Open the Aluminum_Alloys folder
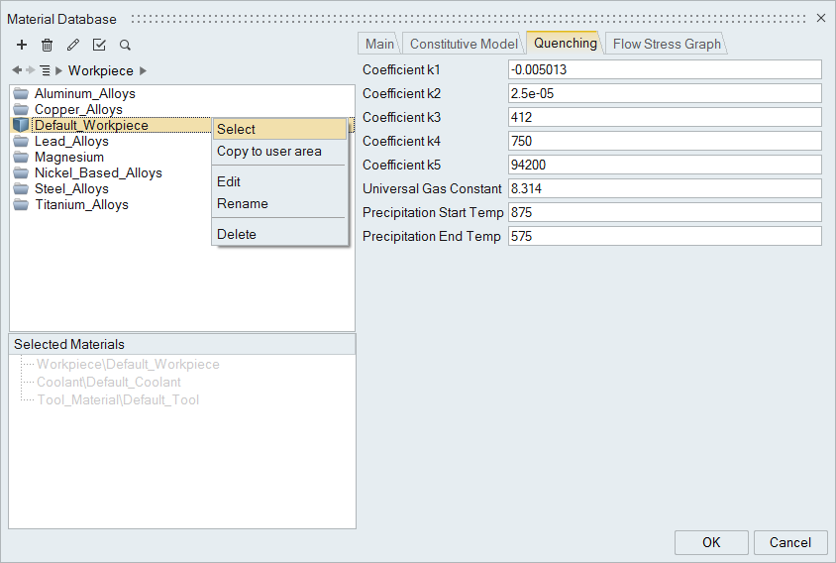Image resolution: width=836 pixels, height=563 pixels. click(84, 93)
